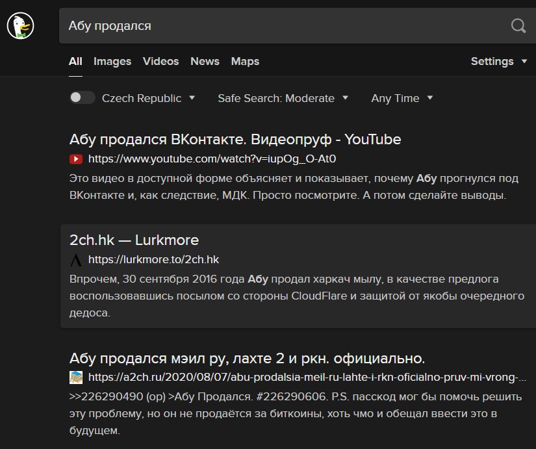
Task: Open the Any Time filter dropdown
Action: [x=402, y=98]
